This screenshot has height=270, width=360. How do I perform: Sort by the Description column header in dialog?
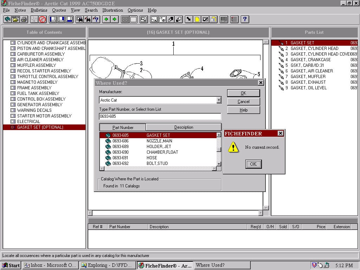click(x=184, y=127)
